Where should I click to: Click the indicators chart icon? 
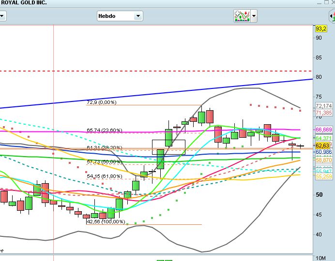click(x=242, y=16)
